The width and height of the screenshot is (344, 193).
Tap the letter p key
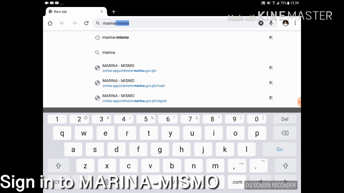(x=257, y=133)
